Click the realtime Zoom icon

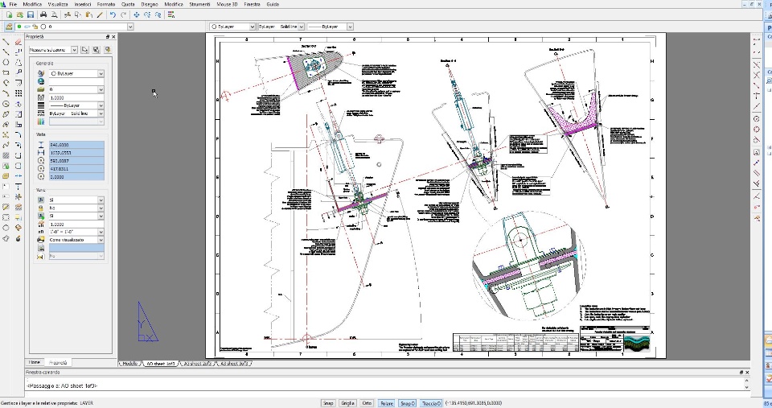[x=147, y=14]
